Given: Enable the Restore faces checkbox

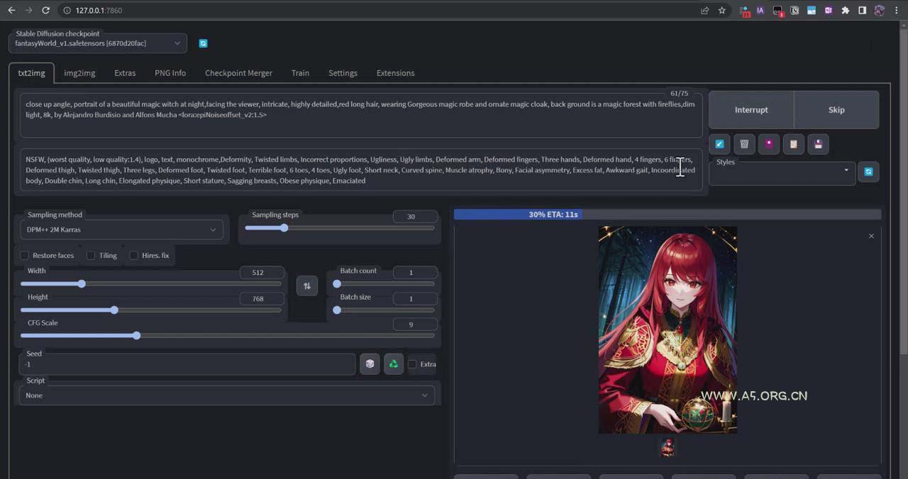Looking at the screenshot, I should [25, 255].
